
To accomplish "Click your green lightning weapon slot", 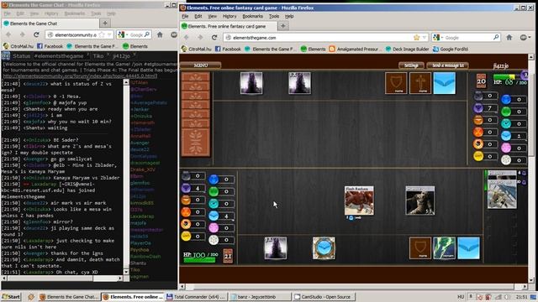I will [445, 248].
